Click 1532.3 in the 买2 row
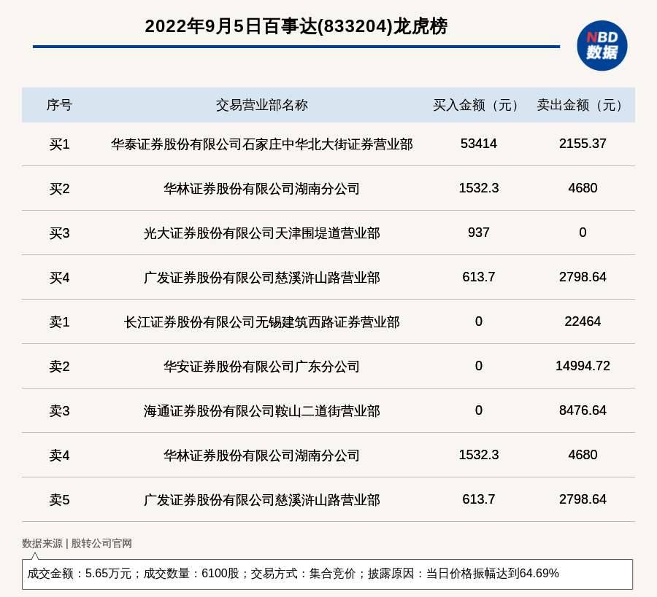Screen dimensions: 657x597 (478, 188)
